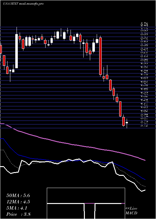Screen dimensions: 156x219
Task: Click the "USA YEXT mail.munafa.pro" chart title
Action: (x=23, y=4)
